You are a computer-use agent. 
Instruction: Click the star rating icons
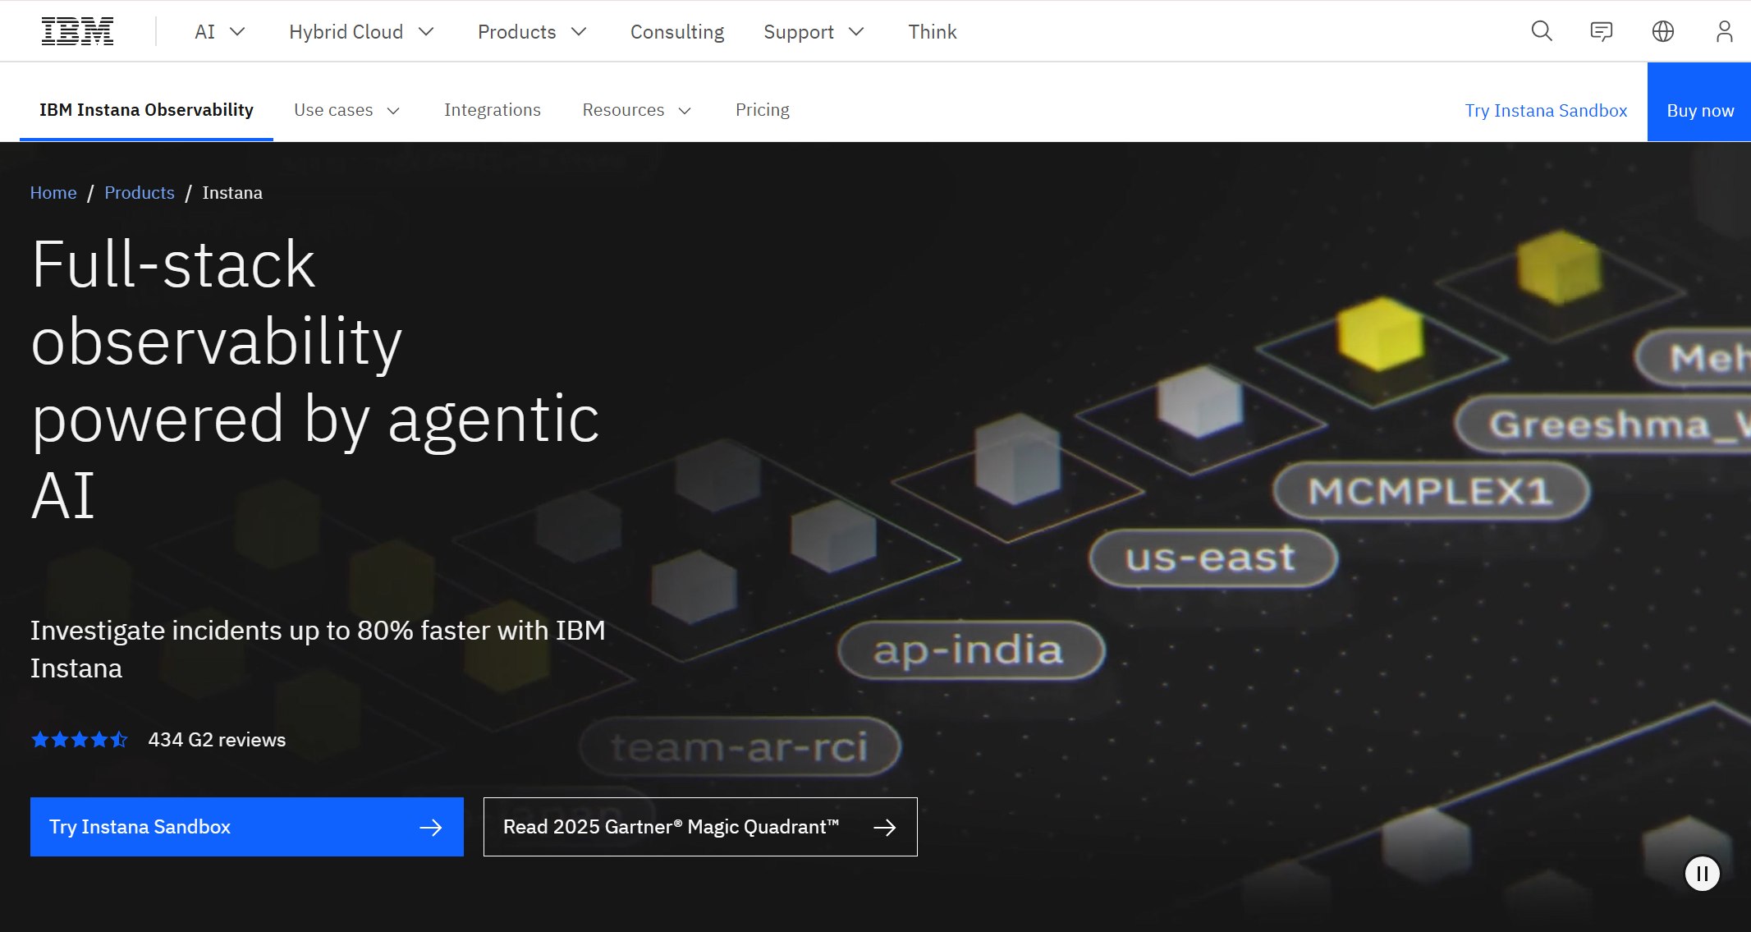pyautogui.click(x=80, y=740)
